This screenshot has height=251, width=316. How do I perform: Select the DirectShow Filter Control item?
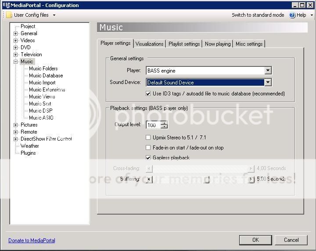click(x=46, y=139)
